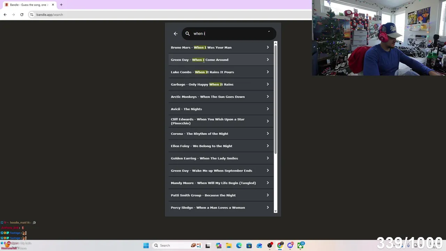The width and height of the screenshot is (446, 251).
Task: Open Task View on the taskbar
Action: click(x=208, y=245)
